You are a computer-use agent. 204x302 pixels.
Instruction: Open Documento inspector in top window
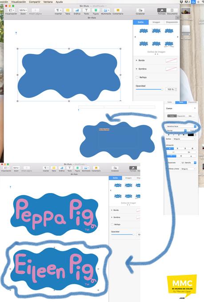click(x=172, y=10)
